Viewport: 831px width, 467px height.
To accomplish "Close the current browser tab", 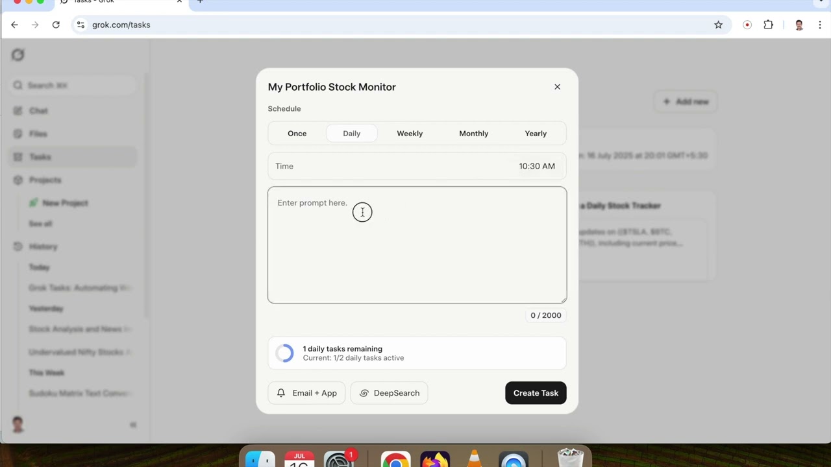I will pyautogui.click(x=180, y=2).
